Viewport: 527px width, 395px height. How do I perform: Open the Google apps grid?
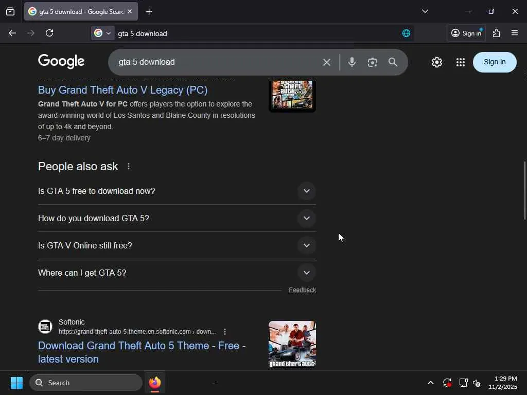pyautogui.click(x=461, y=62)
